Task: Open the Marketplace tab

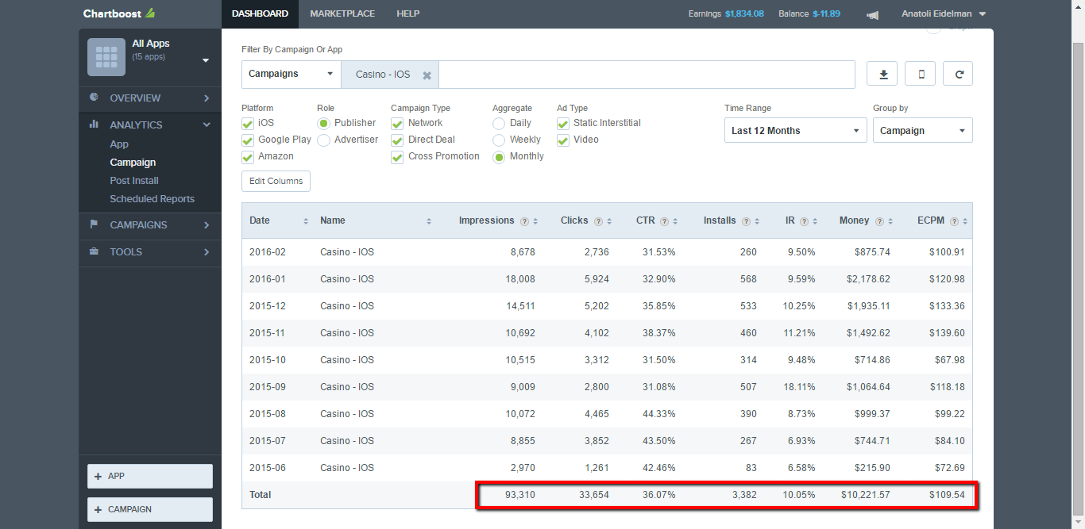Action: tap(342, 14)
